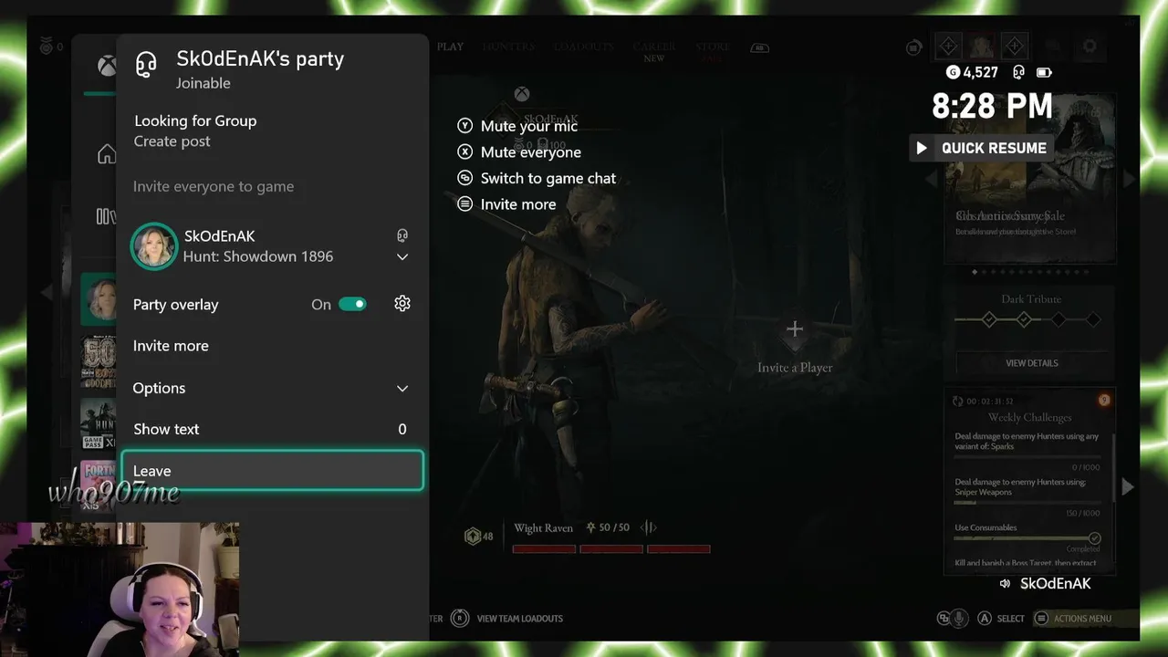This screenshot has width=1168, height=657.
Task: Toggle Party overlay switch off
Action: [352, 305]
